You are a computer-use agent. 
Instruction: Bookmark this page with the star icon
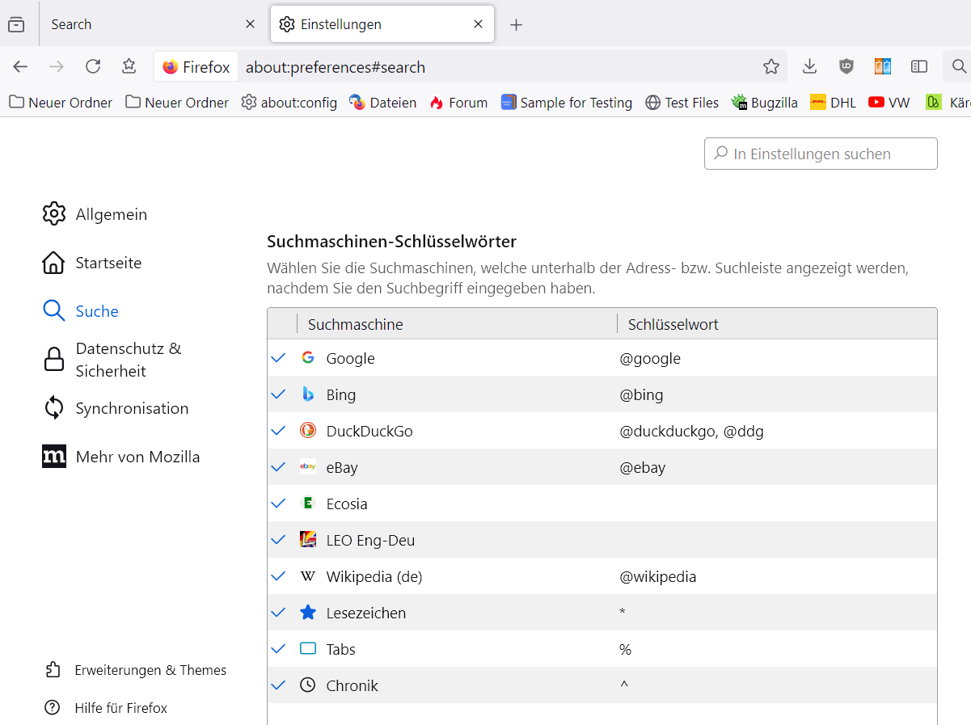click(x=771, y=67)
